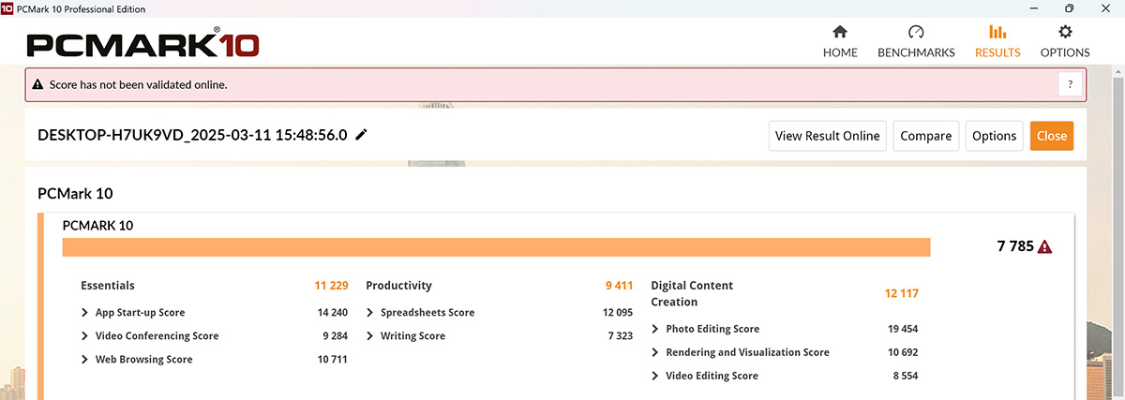Click the Essentials heading
This screenshot has width=1125, height=400.
(x=108, y=286)
